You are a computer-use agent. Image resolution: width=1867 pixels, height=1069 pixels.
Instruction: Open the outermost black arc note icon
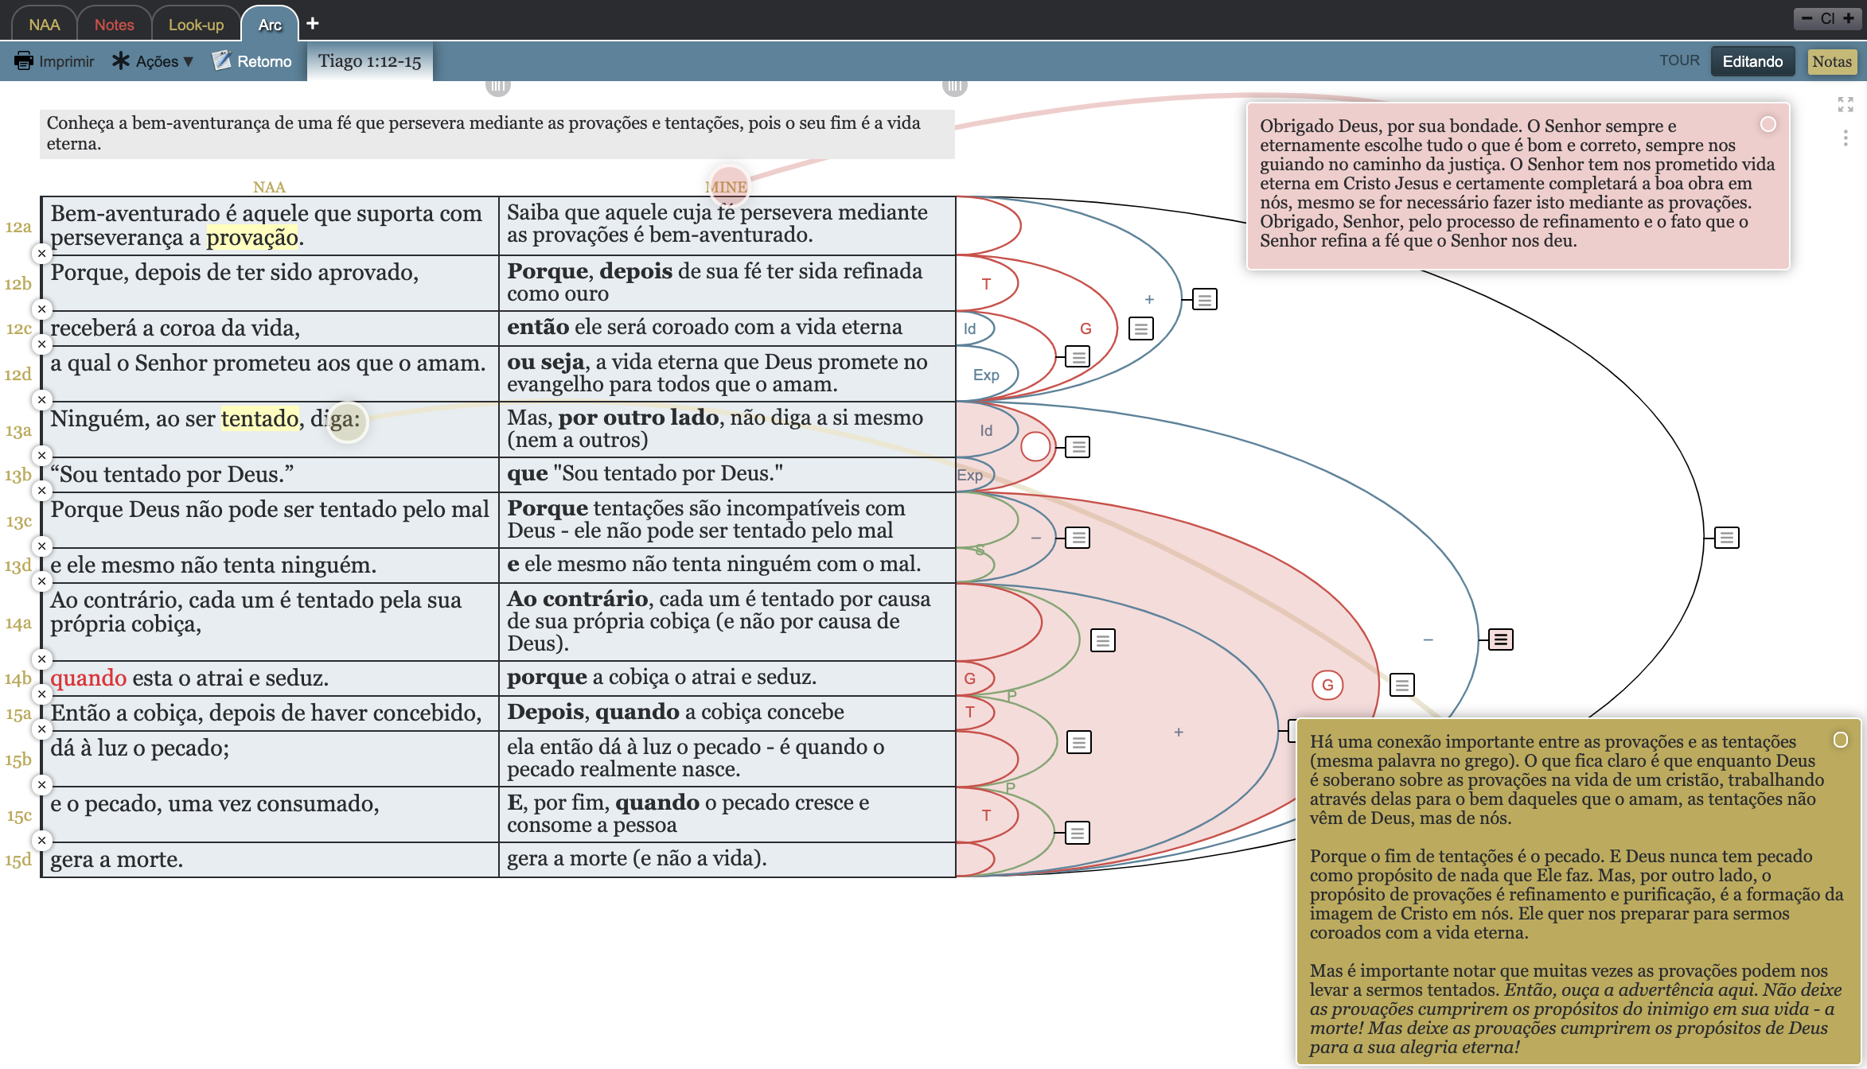click(1726, 538)
